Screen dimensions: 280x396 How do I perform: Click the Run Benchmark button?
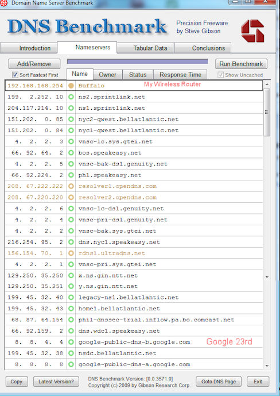241,64
